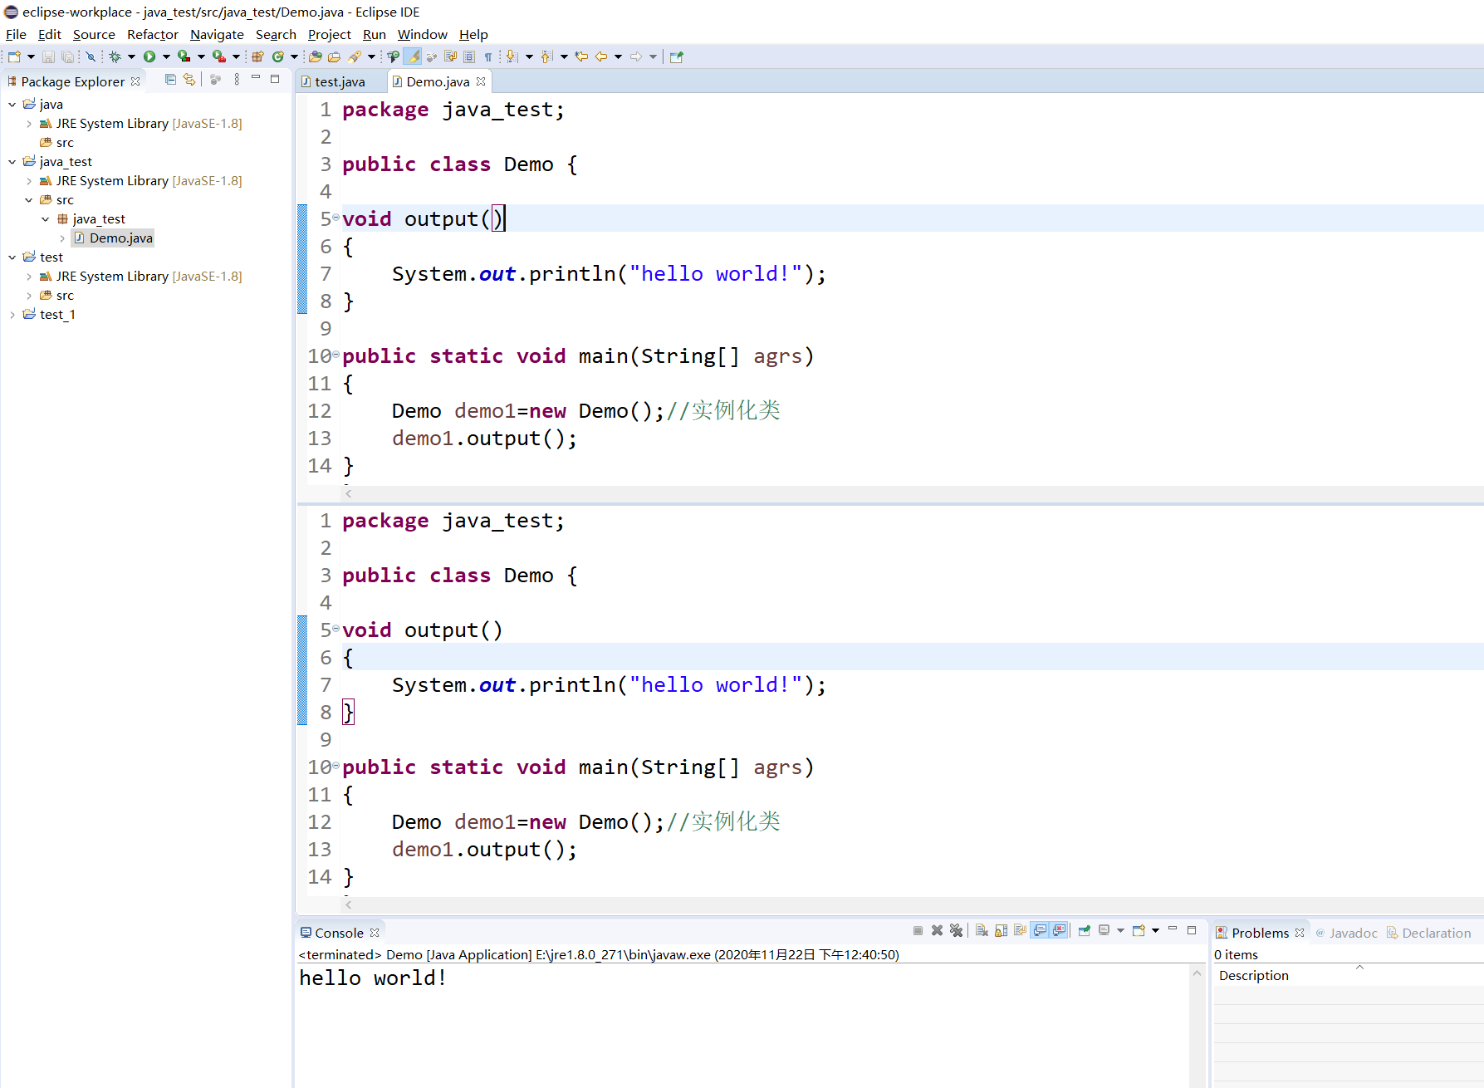Switch to the Declaration tab
This screenshot has height=1088, width=1484.
click(x=1428, y=933)
